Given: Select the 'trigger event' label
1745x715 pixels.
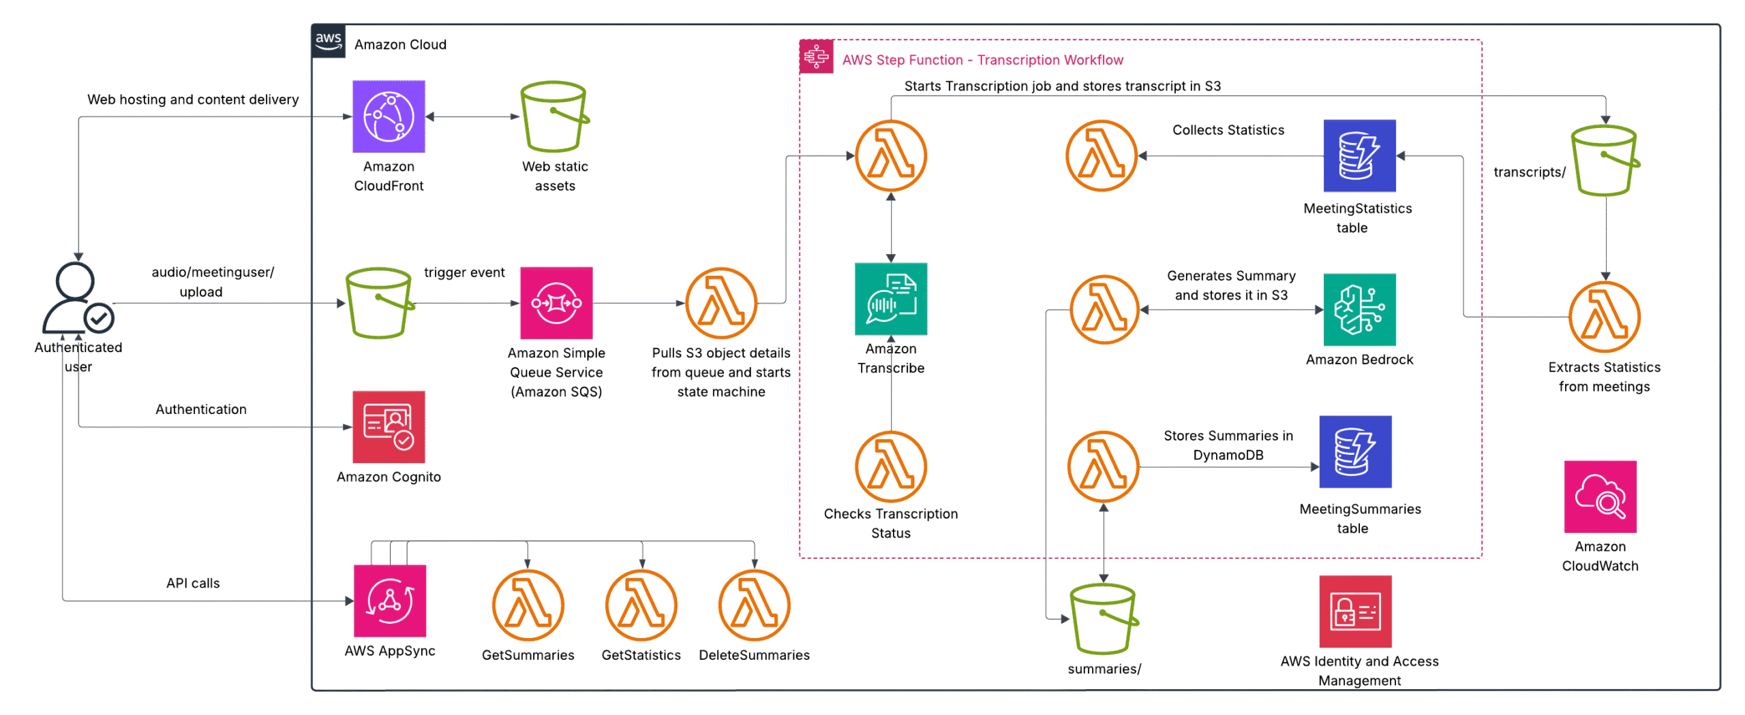Looking at the screenshot, I should coord(464,272).
